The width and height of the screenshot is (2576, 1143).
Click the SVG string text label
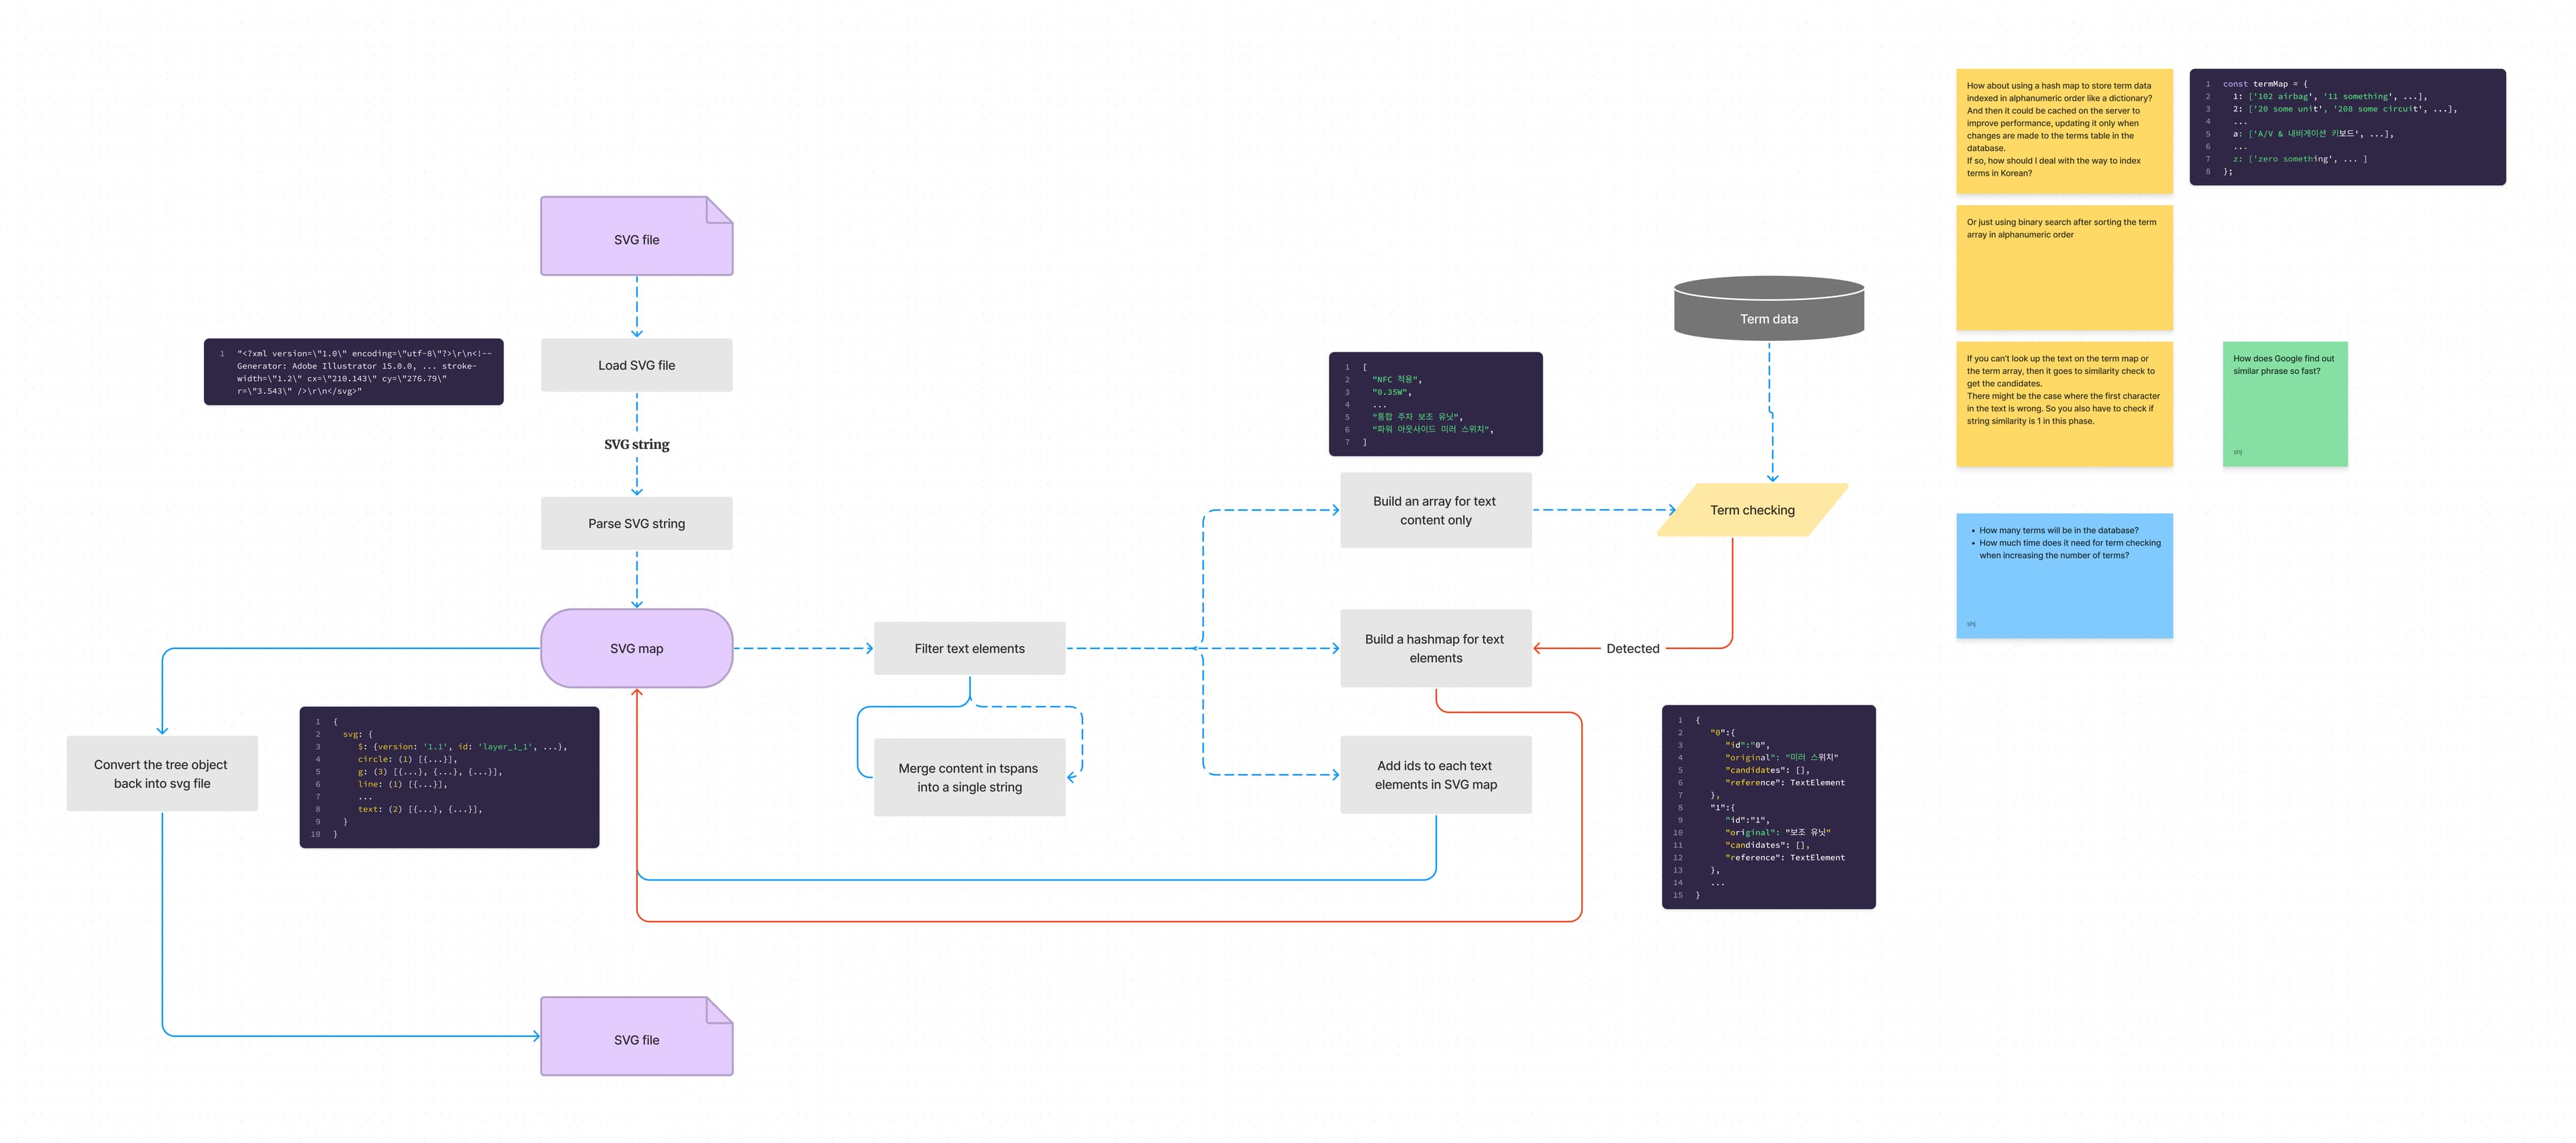click(x=636, y=444)
